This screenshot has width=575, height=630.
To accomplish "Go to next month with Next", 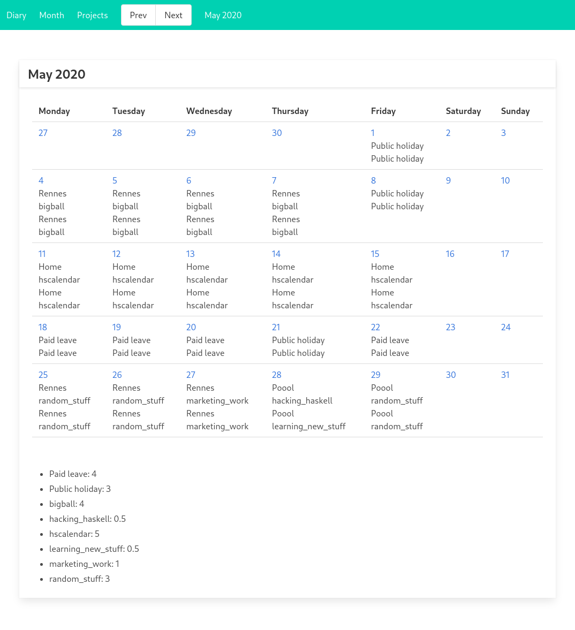I will pyautogui.click(x=173, y=16).
